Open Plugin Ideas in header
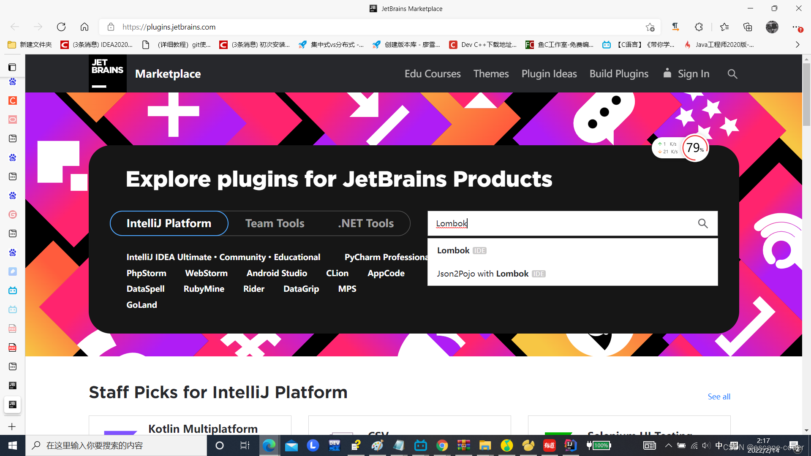Screen dimensions: 811x456 [549, 74]
